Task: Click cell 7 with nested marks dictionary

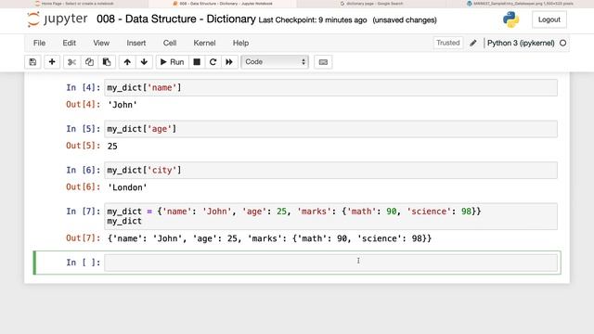Action: click(x=330, y=216)
